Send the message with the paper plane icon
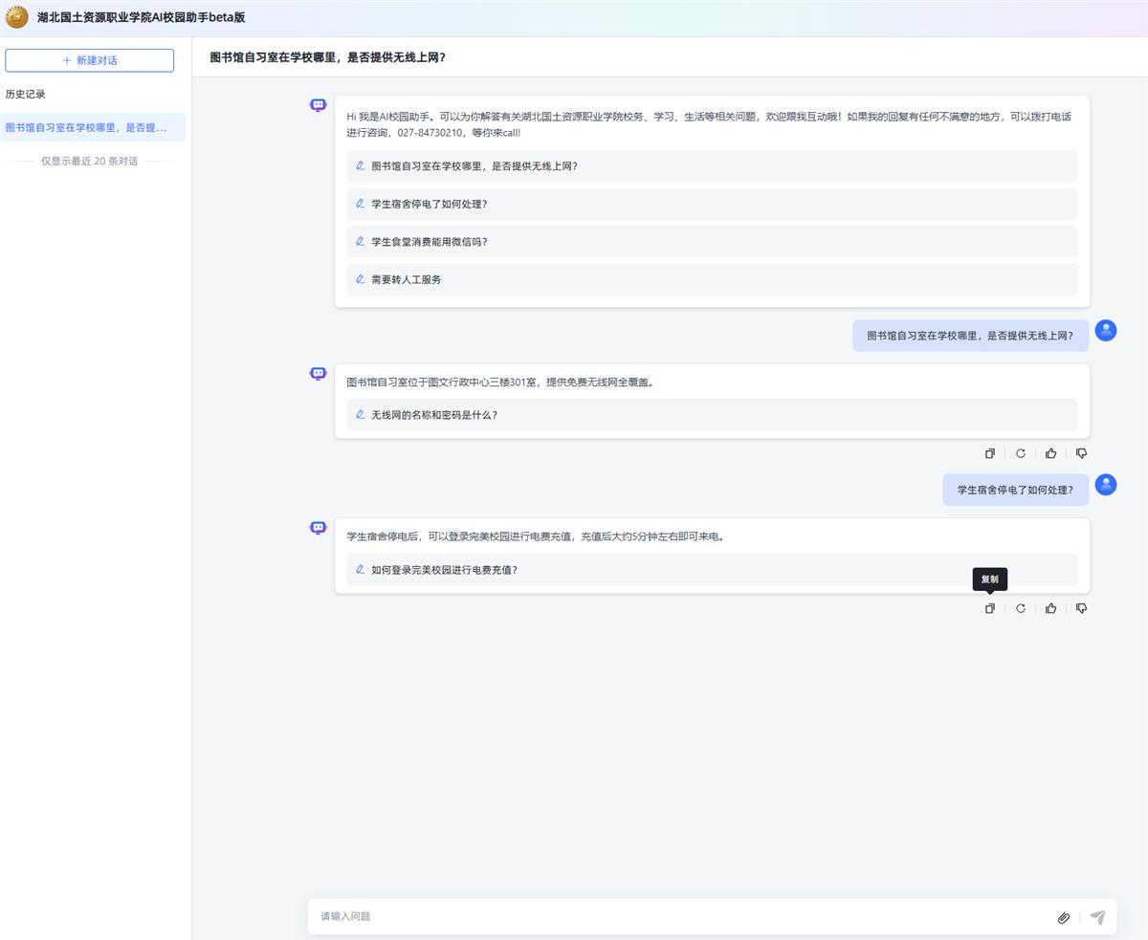The width and height of the screenshot is (1148, 940). coord(1098,917)
